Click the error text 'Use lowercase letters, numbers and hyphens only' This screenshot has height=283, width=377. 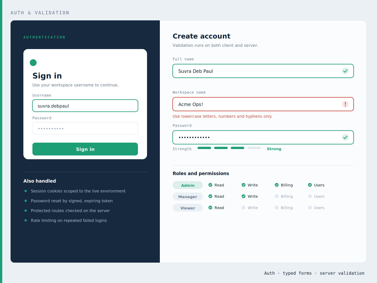222,116
